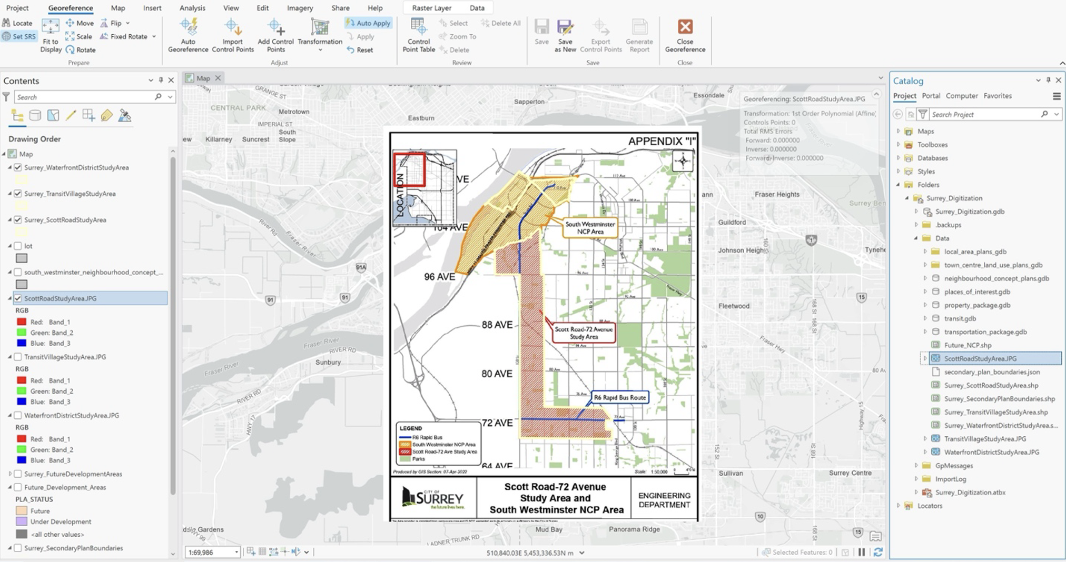Show List By Selection view
1066x562 pixels.
point(53,116)
